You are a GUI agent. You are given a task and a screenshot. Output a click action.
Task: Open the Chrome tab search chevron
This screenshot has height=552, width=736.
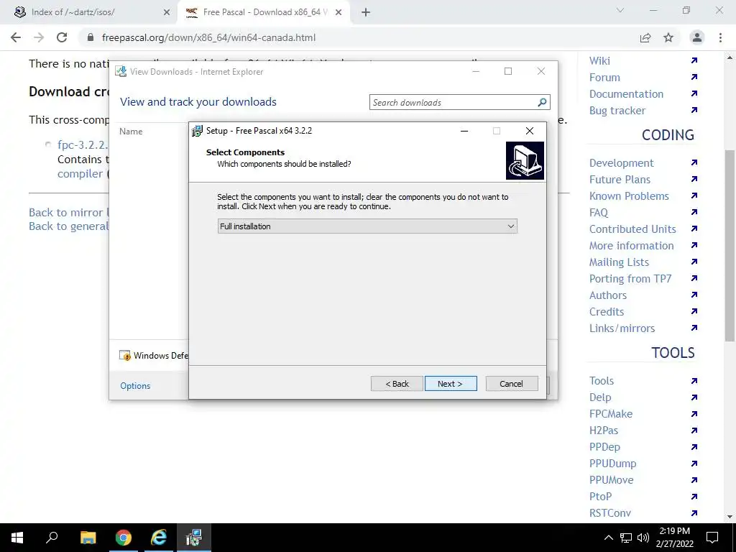click(620, 10)
